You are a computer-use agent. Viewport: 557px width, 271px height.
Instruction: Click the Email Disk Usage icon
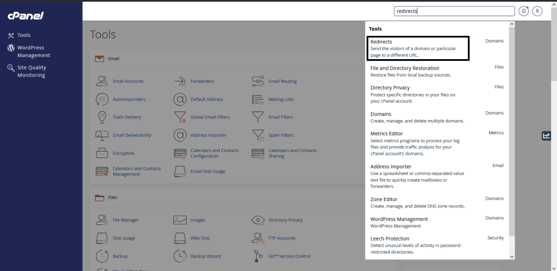pyautogui.click(x=180, y=171)
